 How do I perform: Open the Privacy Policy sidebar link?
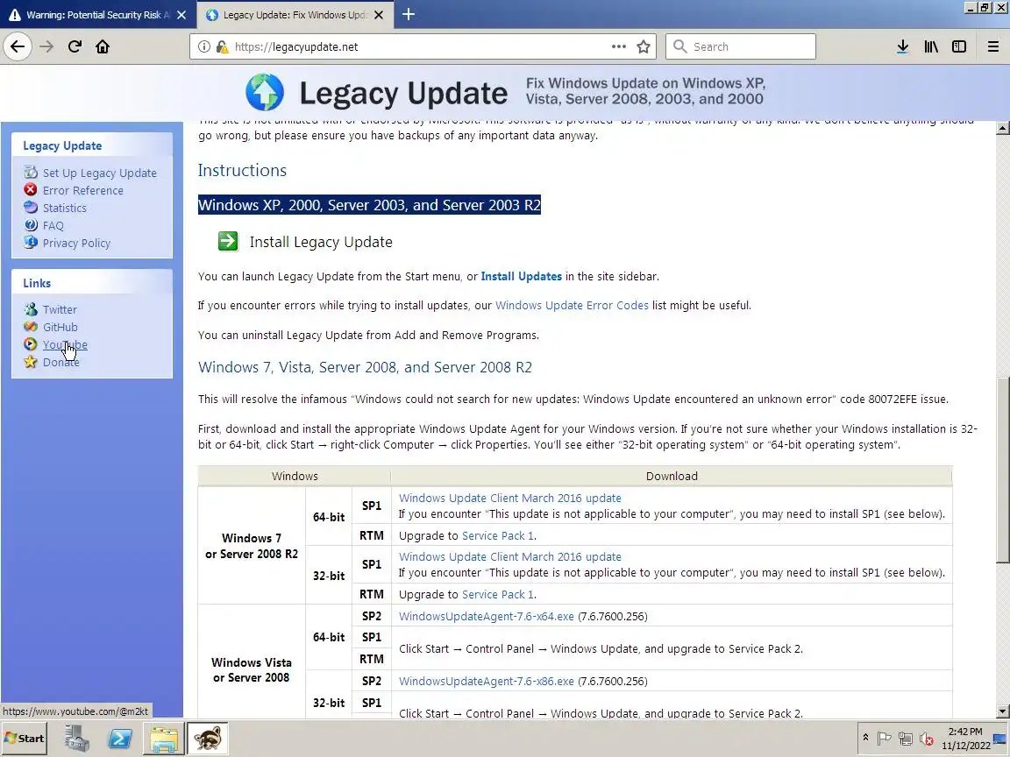76,243
